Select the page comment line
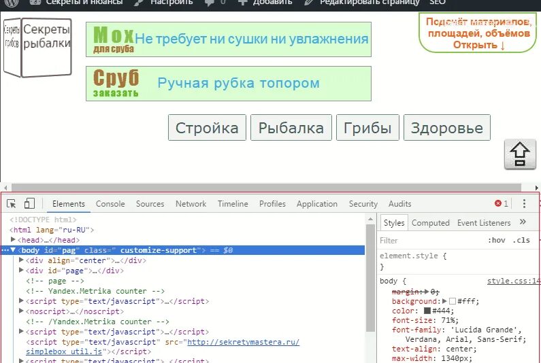The height and width of the screenshot is (363, 541). tap(55, 281)
